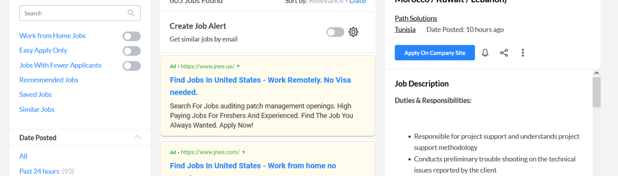Enable Work from Home Jobs toggle
618x176 pixels.
[x=132, y=36]
